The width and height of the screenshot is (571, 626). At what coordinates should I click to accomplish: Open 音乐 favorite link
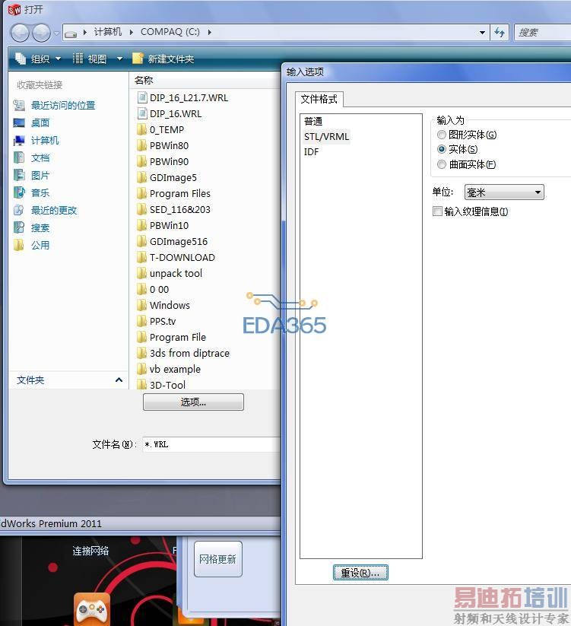tap(40, 193)
